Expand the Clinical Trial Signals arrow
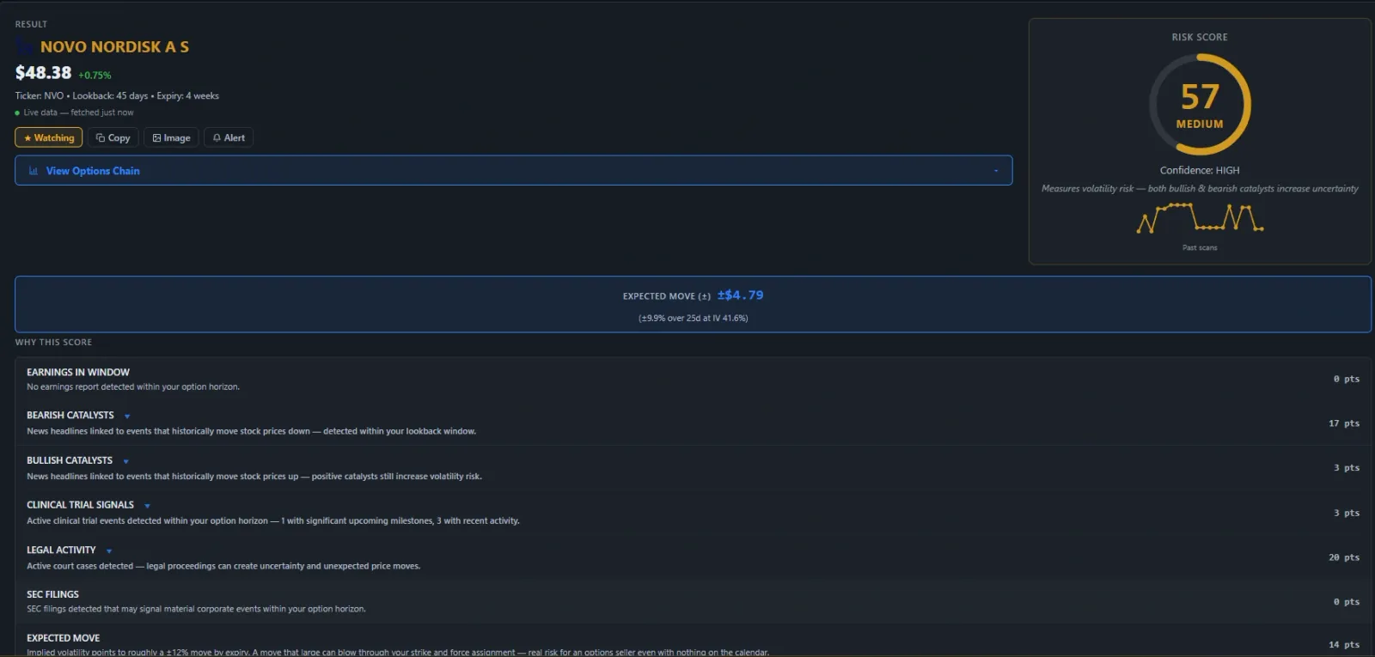This screenshot has height=657, width=1375. [x=148, y=506]
